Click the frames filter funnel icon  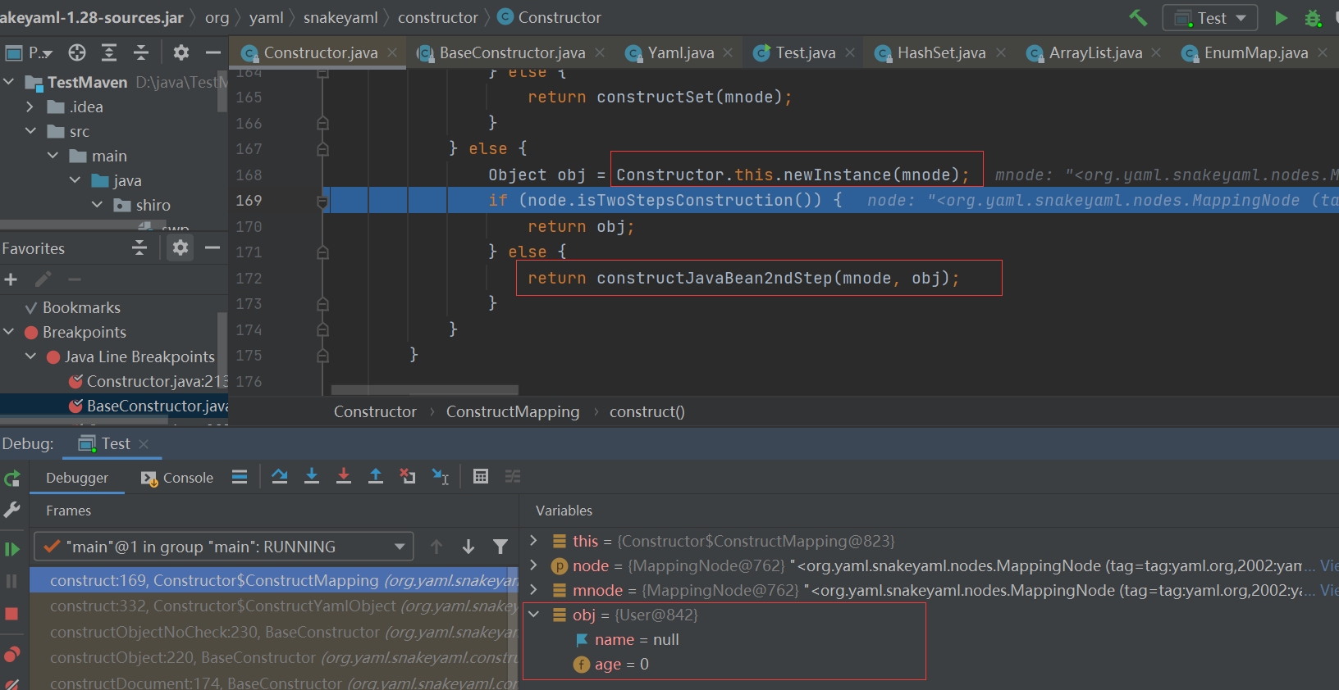click(x=500, y=547)
